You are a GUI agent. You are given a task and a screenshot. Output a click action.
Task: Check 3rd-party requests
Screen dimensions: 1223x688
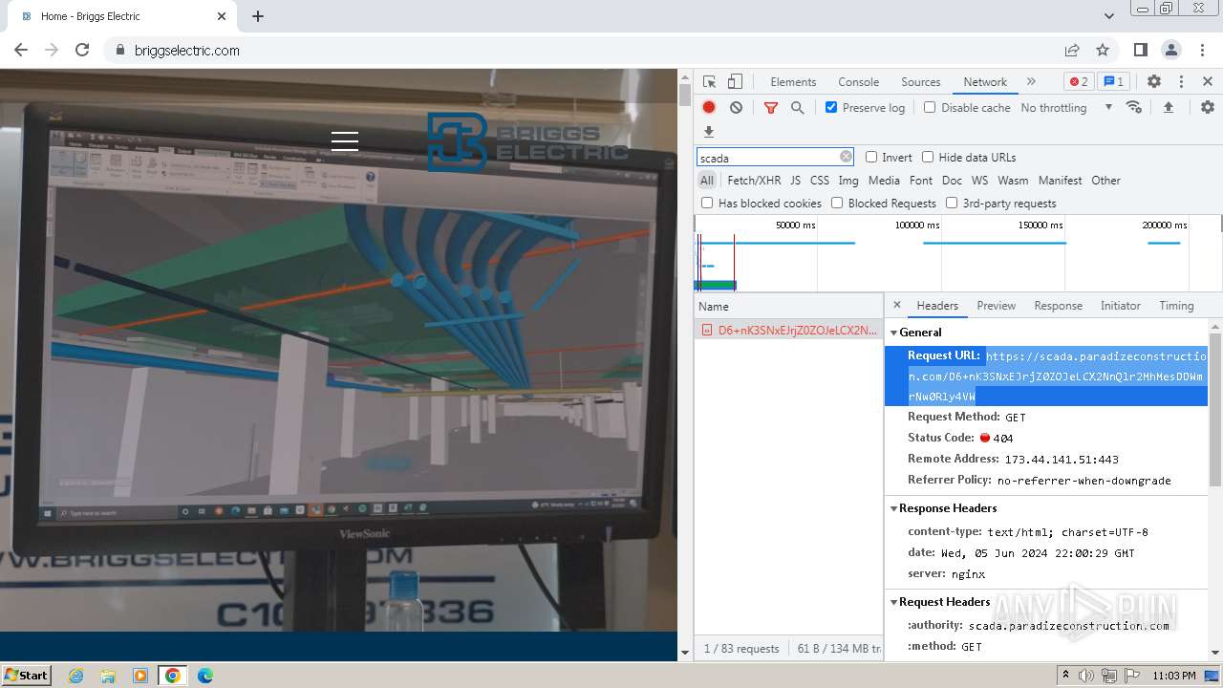(952, 203)
